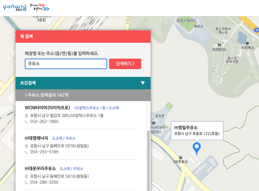The image size is (259, 191).
Task: Click the 포항스틸야드 stadium label
Action: [187, 21]
